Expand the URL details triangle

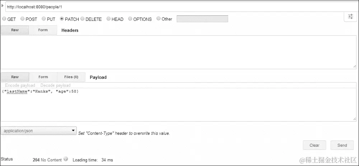click(x=3, y=5)
